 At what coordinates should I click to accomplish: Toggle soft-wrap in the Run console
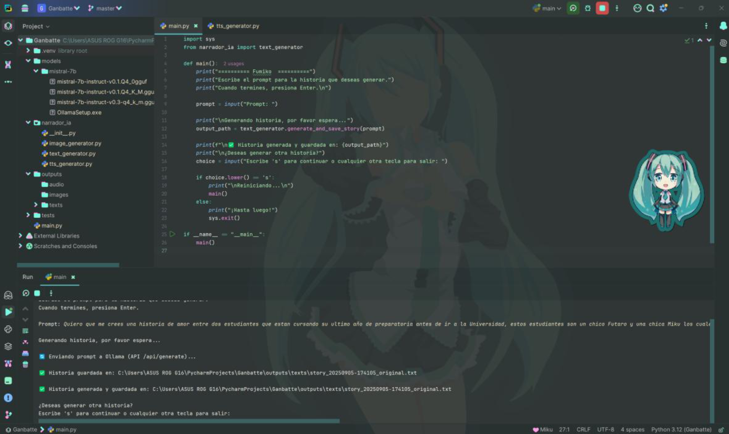(x=25, y=331)
